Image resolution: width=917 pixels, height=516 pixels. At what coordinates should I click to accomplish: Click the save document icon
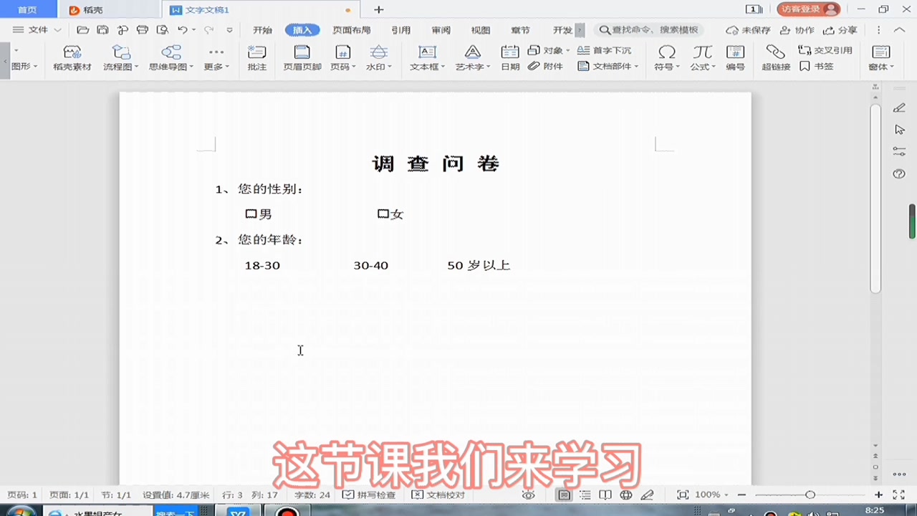click(103, 30)
